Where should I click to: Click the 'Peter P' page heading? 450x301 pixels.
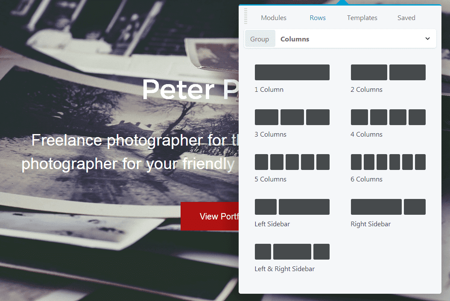tap(190, 89)
